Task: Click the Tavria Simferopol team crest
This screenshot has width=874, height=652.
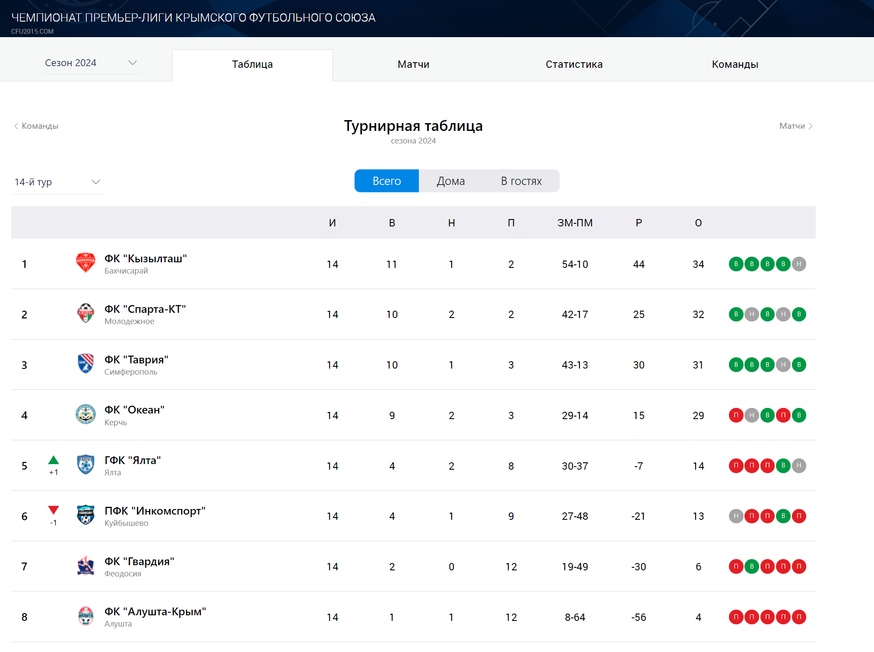Action: (85, 364)
